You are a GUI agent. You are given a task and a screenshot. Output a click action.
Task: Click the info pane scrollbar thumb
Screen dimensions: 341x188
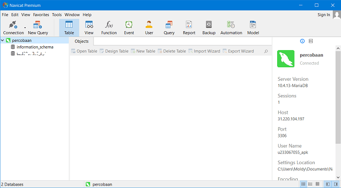pyautogui.click(x=338, y=97)
